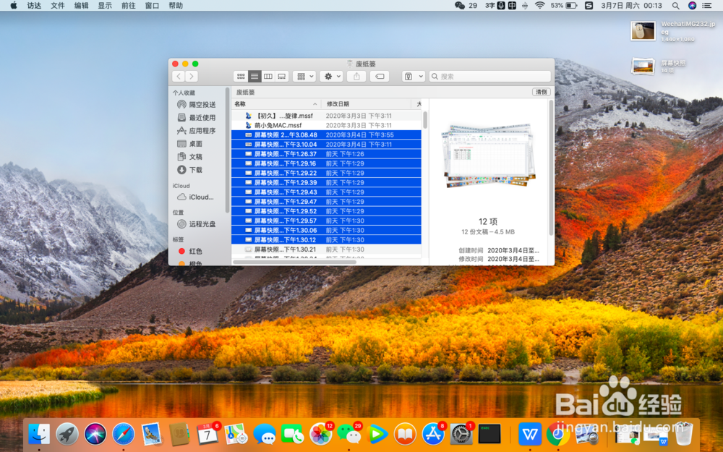Open App Store from the Dock
Screen dimensions: 723x452
(433, 434)
